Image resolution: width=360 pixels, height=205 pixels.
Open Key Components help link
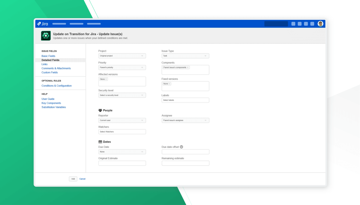(51, 103)
